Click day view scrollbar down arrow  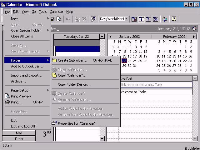tap(102, 139)
